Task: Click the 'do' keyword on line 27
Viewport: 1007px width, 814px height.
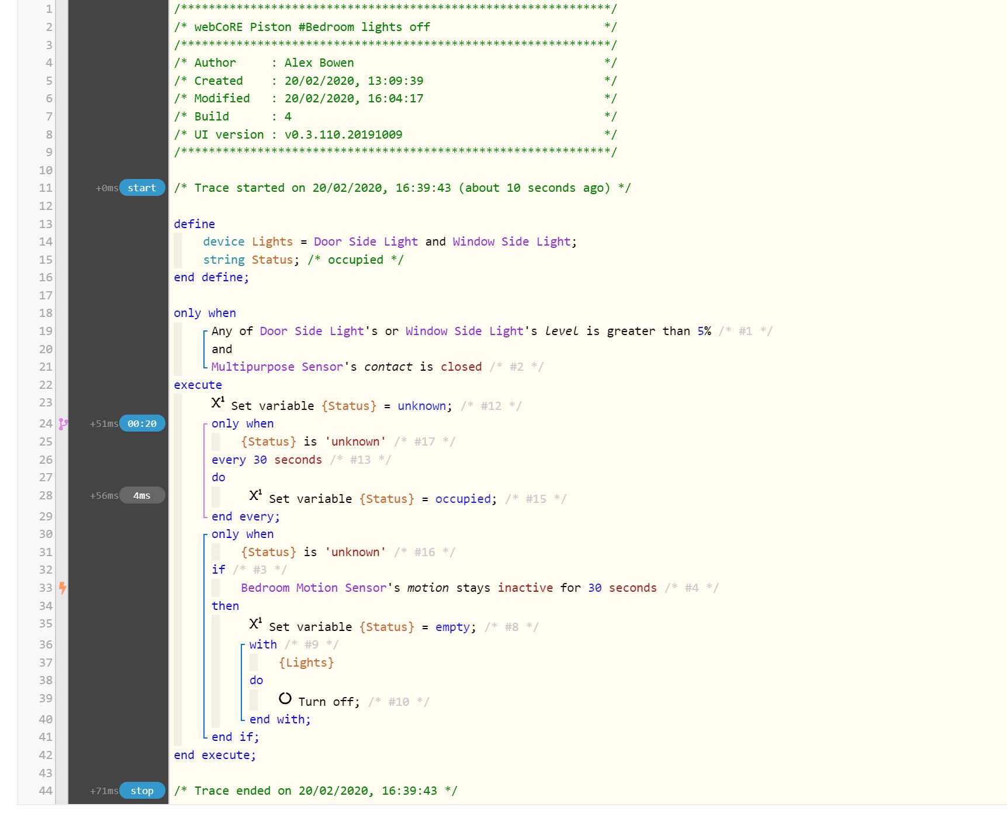Action: [x=219, y=477]
